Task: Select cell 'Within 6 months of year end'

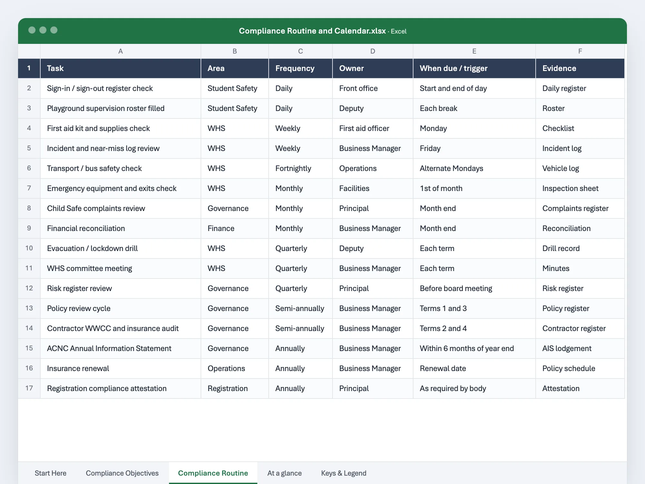Action: pyautogui.click(x=474, y=348)
